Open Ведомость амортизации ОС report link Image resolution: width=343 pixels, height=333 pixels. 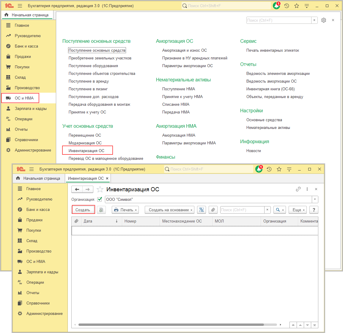pyautogui.click(x=271, y=81)
